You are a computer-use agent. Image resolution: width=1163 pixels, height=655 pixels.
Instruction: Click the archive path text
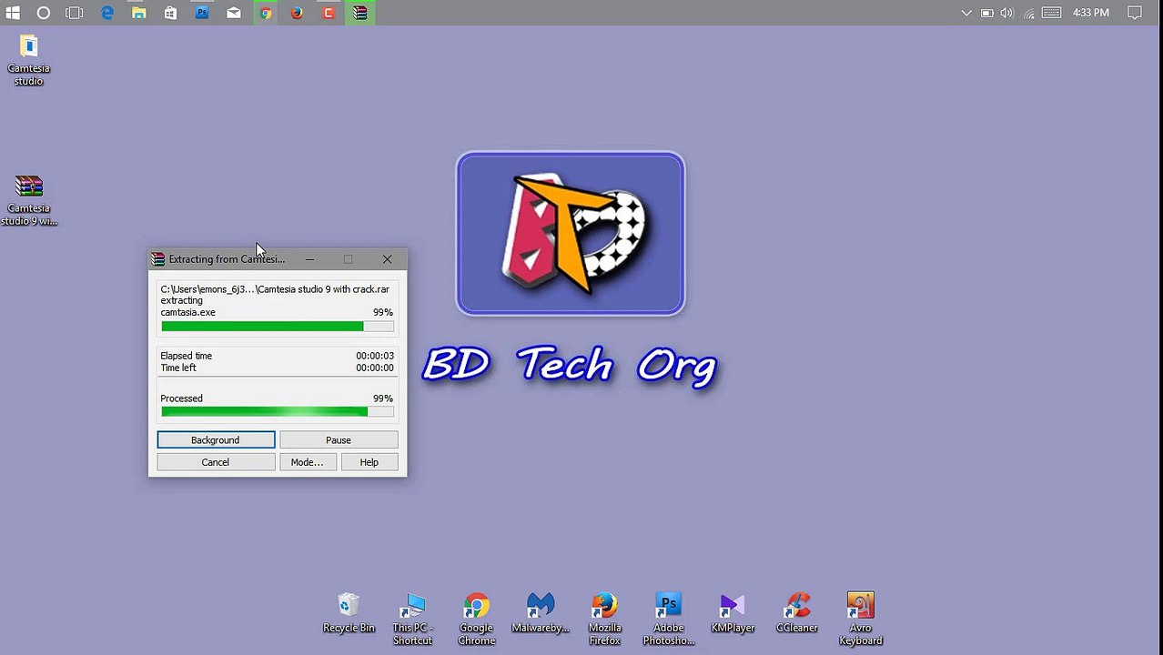click(x=275, y=289)
